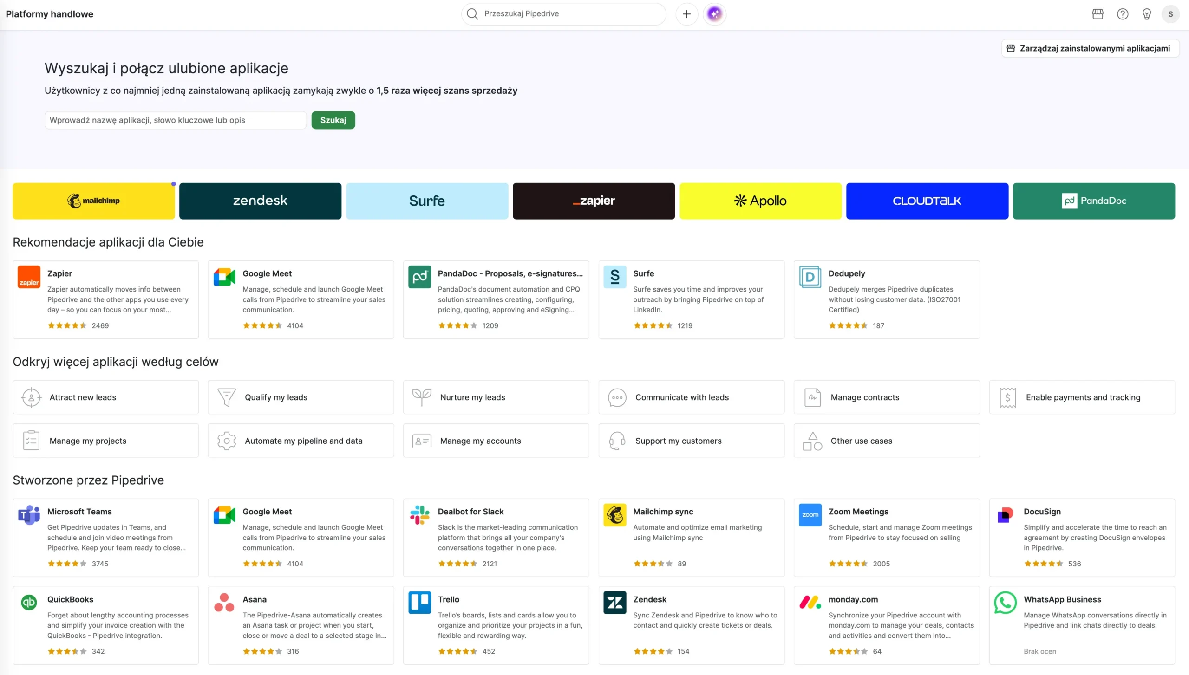Click the Trello blue board icon

click(x=420, y=603)
